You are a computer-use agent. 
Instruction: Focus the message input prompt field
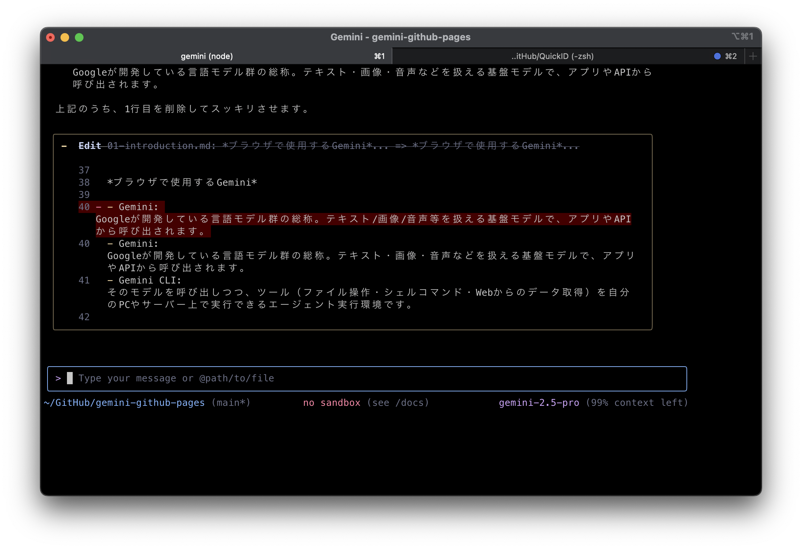point(367,378)
